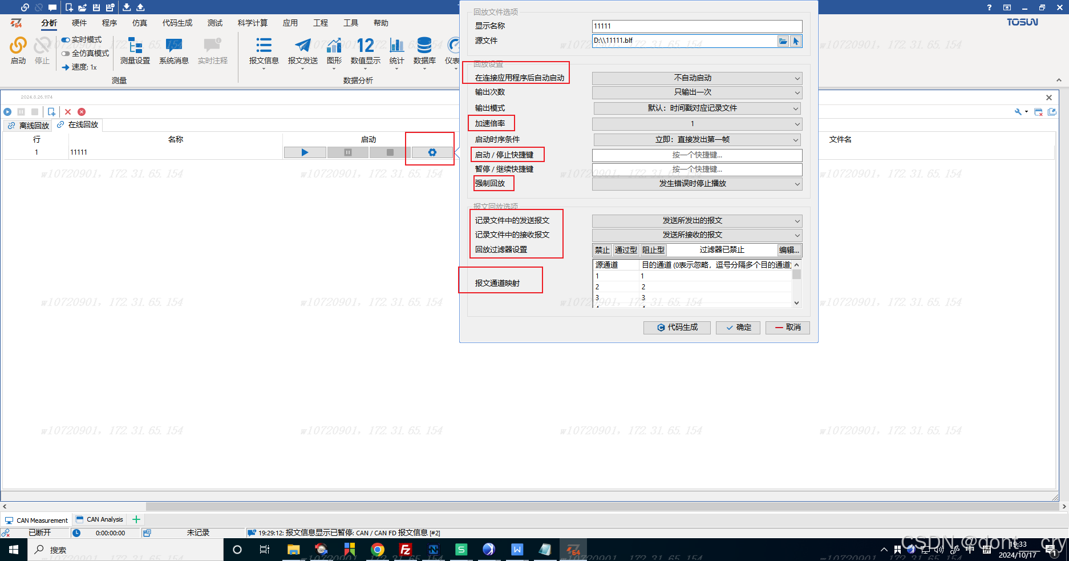Open 测量设置 measurement setup
The height and width of the screenshot is (561, 1069).
coord(135,50)
